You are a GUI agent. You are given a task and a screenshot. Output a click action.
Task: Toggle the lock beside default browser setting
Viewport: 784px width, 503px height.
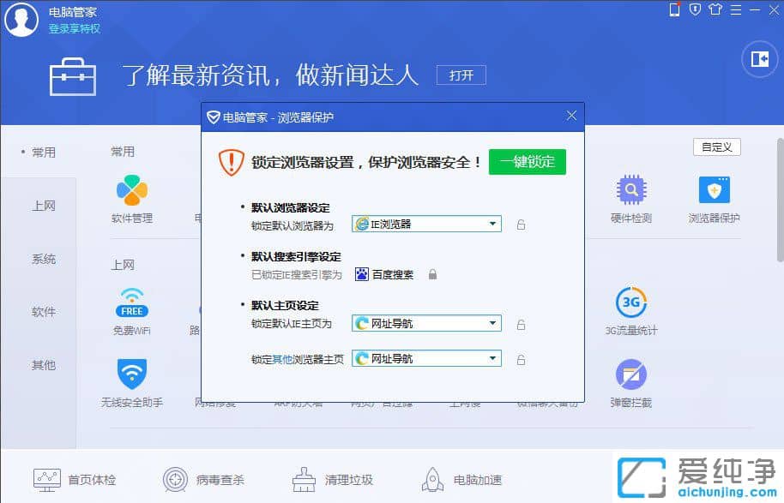tap(521, 224)
